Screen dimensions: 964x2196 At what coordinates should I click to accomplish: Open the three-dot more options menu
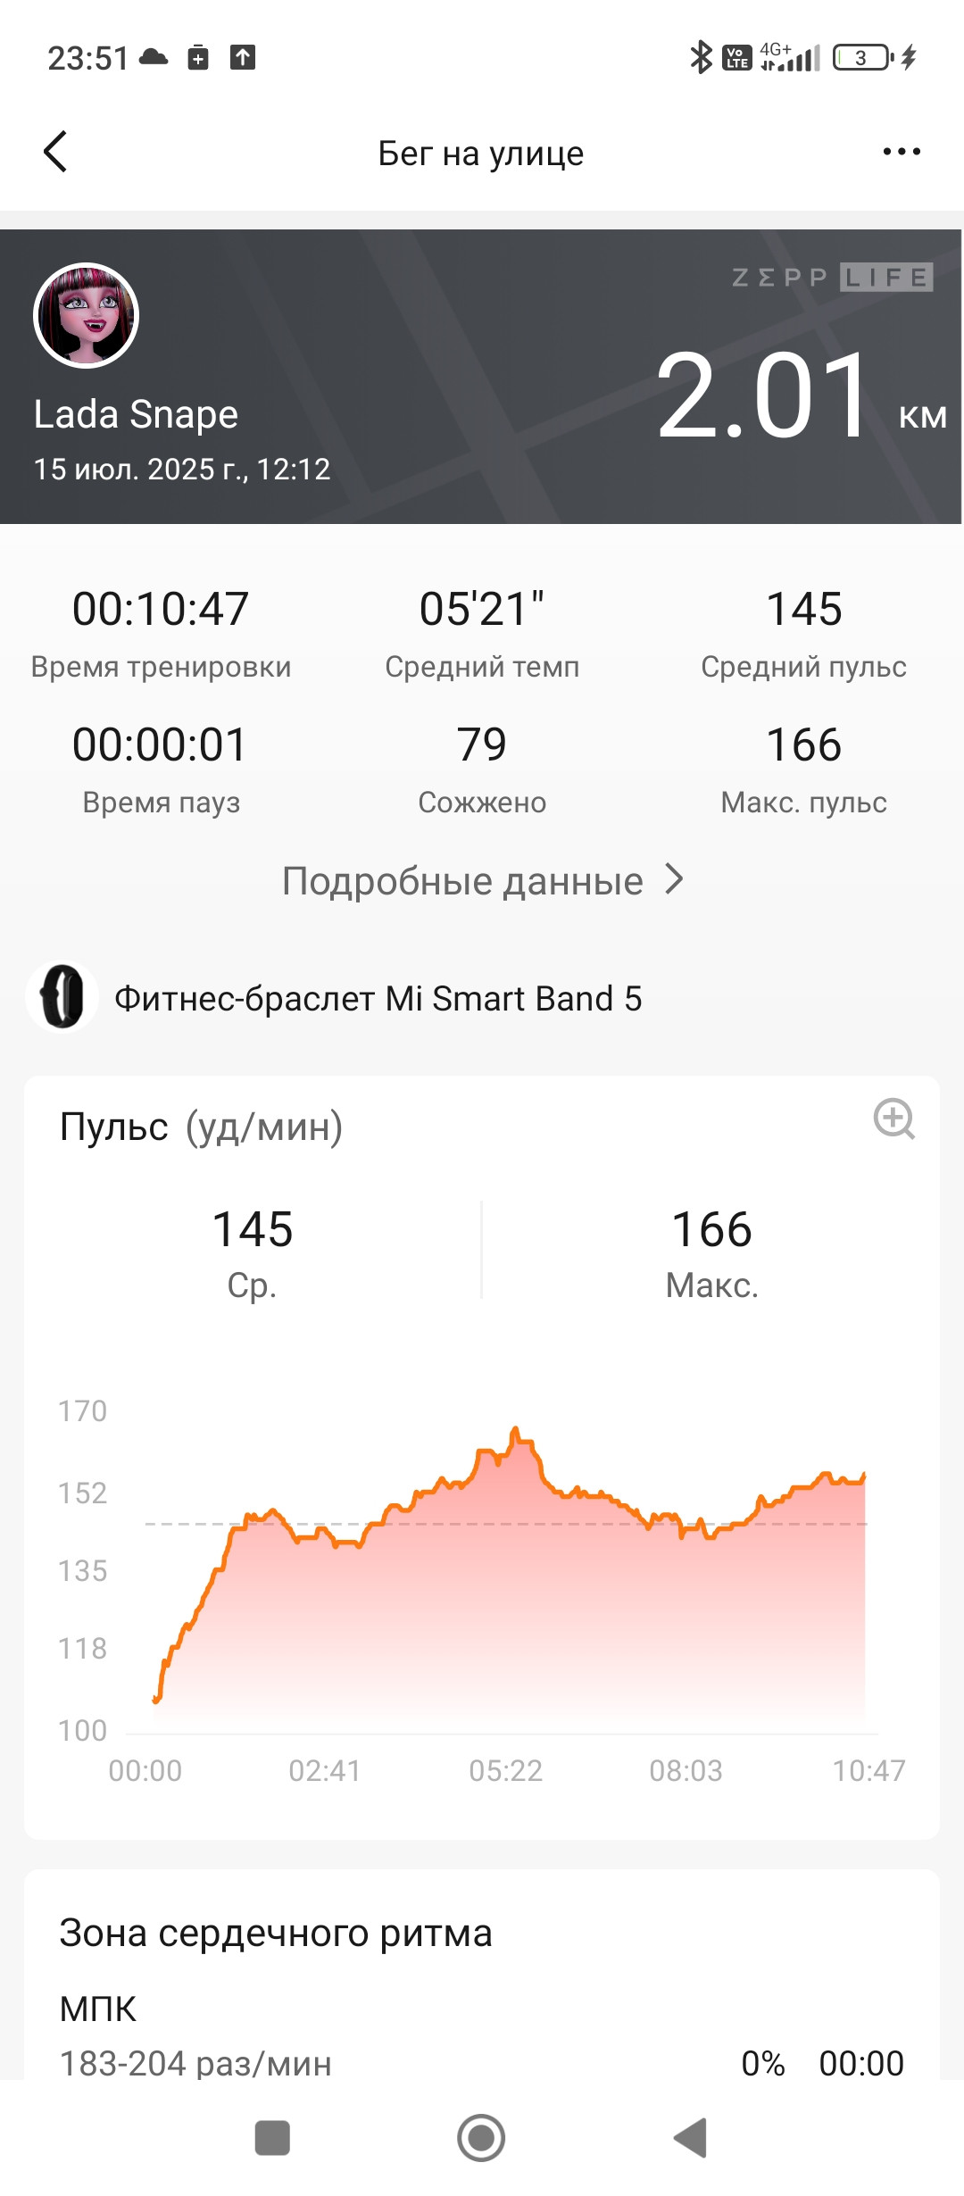pos(902,152)
